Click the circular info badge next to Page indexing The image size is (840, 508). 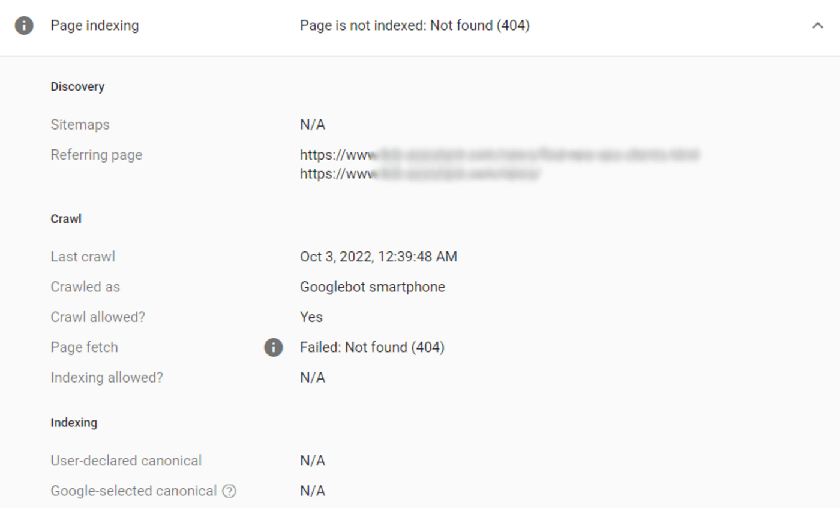24,25
